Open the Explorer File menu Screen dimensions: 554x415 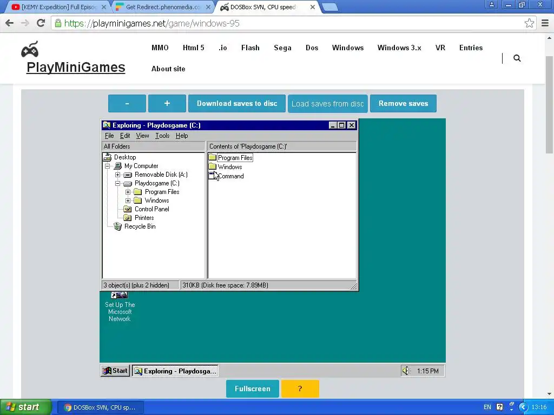coord(109,136)
